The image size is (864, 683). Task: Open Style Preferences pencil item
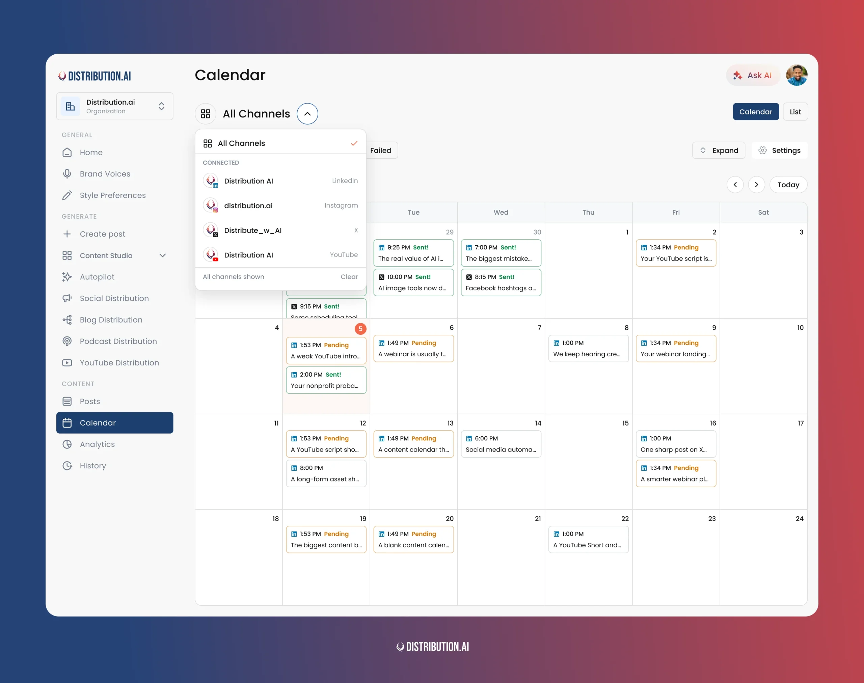pos(114,195)
